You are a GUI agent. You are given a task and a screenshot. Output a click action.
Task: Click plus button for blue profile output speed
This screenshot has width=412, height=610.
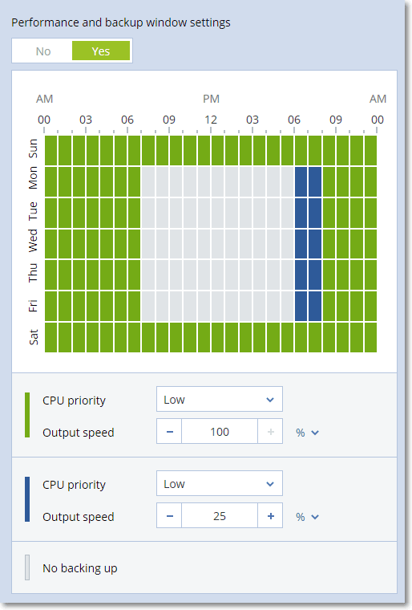(x=270, y=516)
